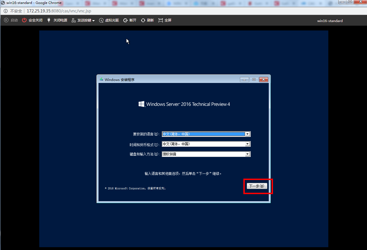
Task: Click the Windows 安装程序 title bar icon
Action: point(101,79)
